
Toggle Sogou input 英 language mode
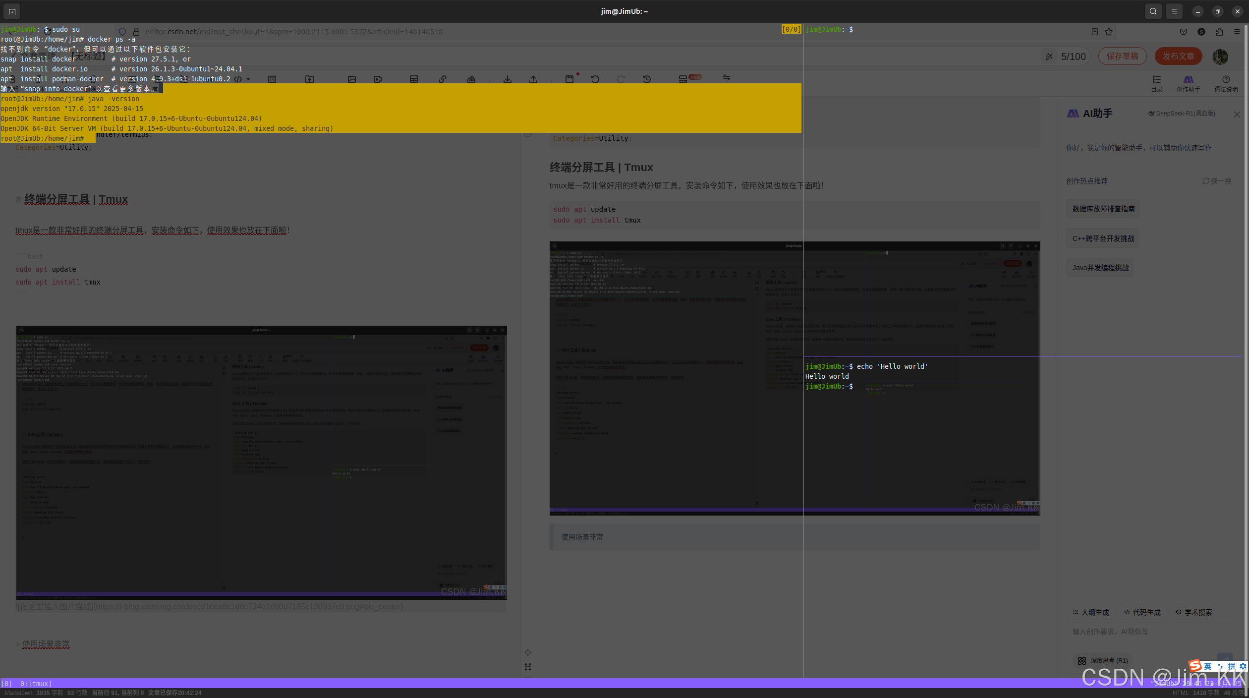(x=1207, y=666)
